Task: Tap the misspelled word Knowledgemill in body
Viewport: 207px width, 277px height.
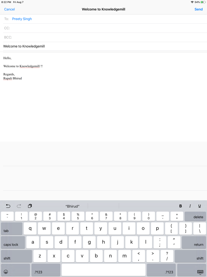Action: point(29,66)
